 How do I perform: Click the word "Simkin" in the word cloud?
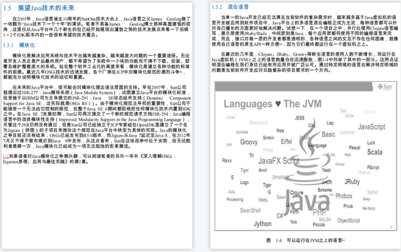tap(268, 138)
